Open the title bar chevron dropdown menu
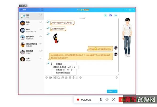Screen dimensions: 157x107 (123, 10)
